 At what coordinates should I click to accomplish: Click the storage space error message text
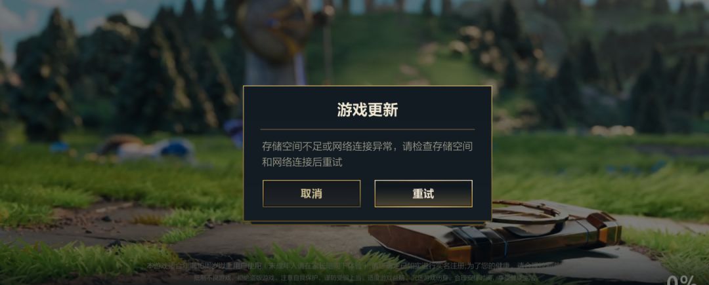pos(367,154)
